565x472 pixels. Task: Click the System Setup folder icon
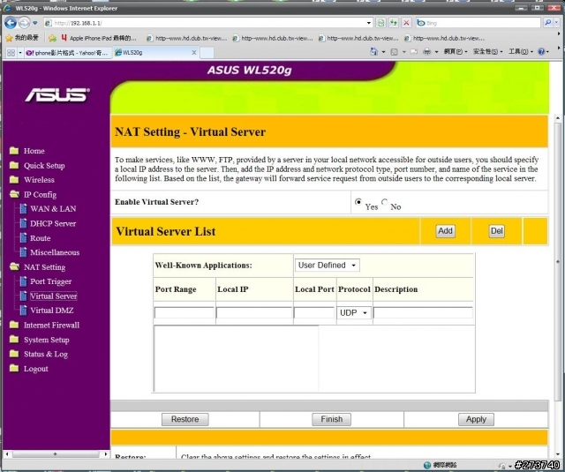[14, 340]
